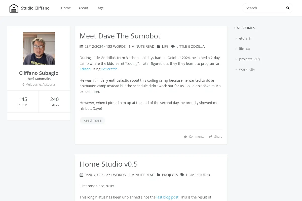Click the tags icon beside HOME STUDIO
Image resolution: width=302 pixels, height=201 pixels.
182,175
